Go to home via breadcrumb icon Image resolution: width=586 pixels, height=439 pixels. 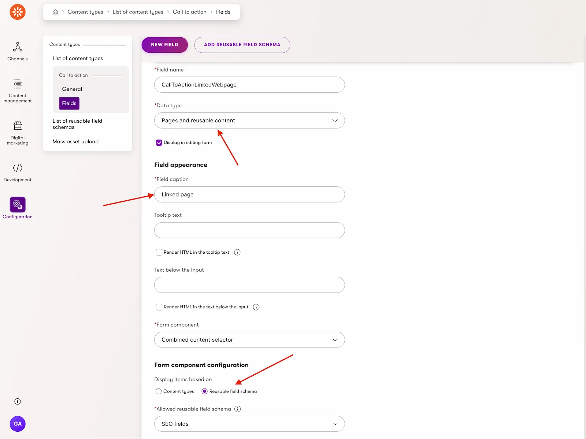[55, 12]
